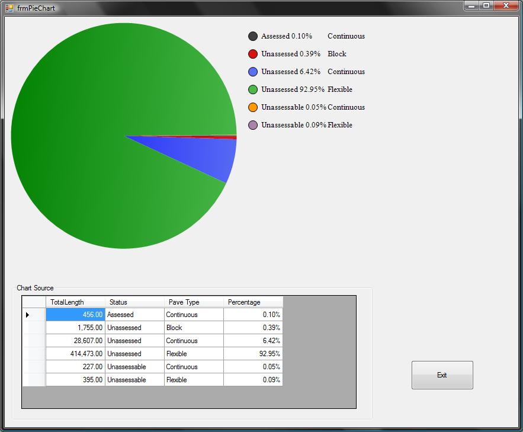The height and width of the screenshot is (432, 523).
Task: Click the Pave Type column header
Action: tap(194, 302)
